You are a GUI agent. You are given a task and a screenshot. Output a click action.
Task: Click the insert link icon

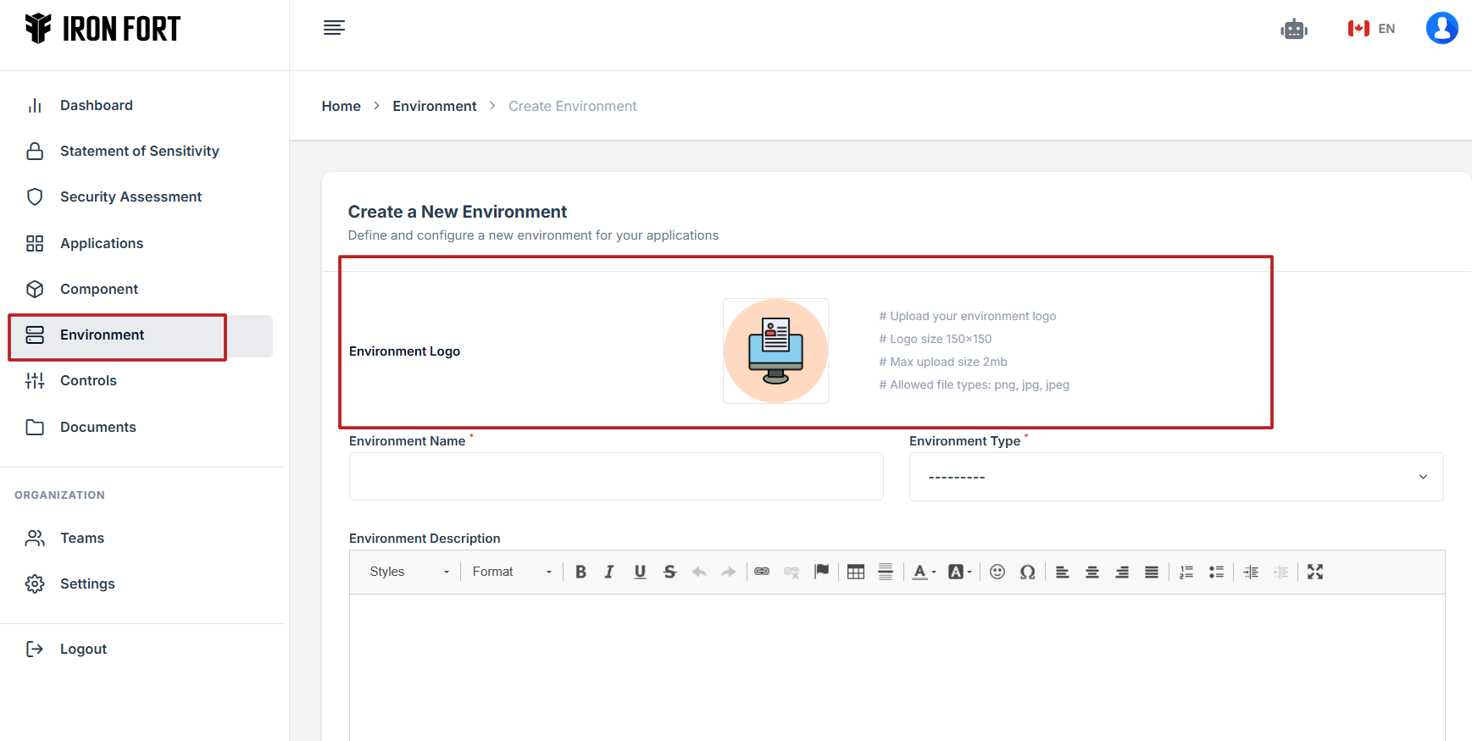click(x=762, y=572)
